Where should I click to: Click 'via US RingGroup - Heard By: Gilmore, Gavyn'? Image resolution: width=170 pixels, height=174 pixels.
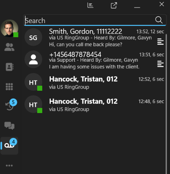click(100, 38)
